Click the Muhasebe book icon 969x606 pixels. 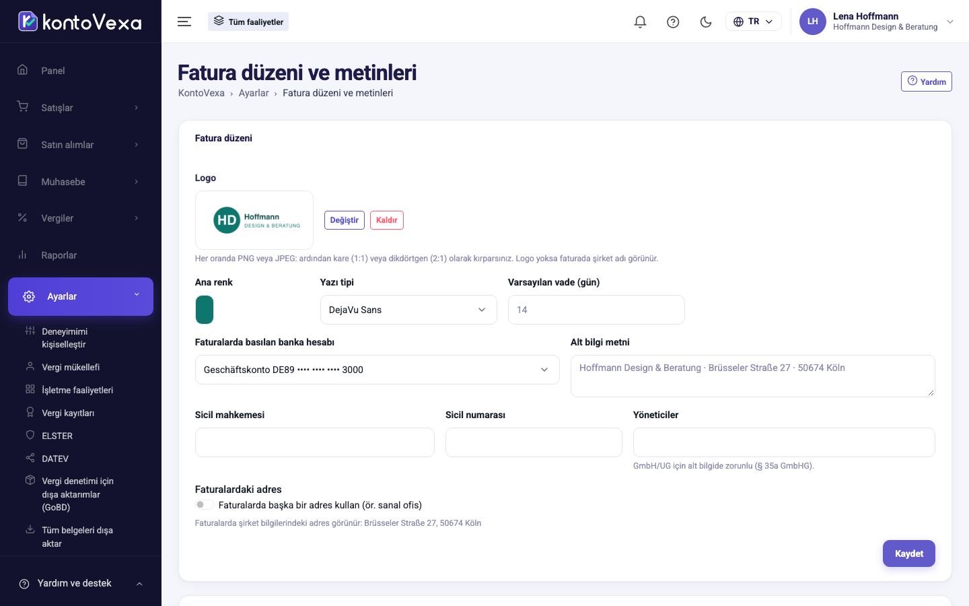[x=22, y=181]
